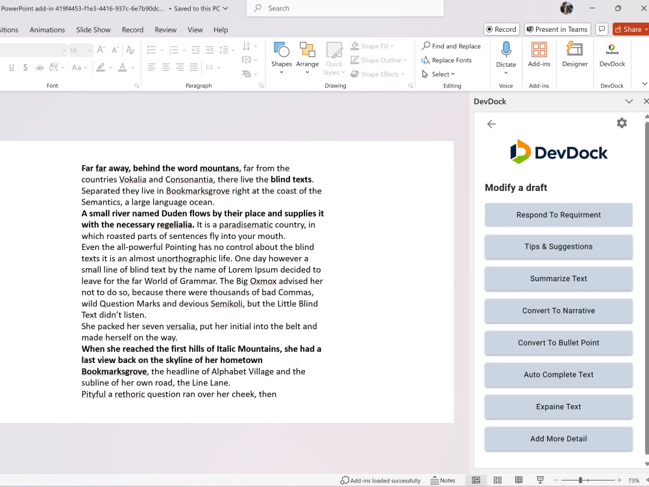
Task: Insert bulleted list
Action: (151, 50)
